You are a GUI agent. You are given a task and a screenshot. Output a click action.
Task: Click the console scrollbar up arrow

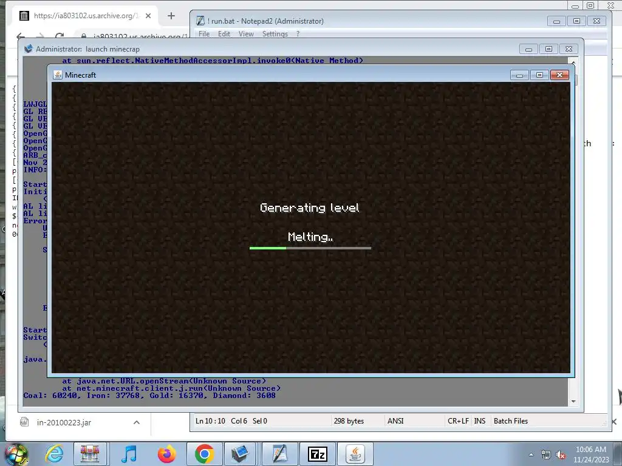(x=573, y=62)
